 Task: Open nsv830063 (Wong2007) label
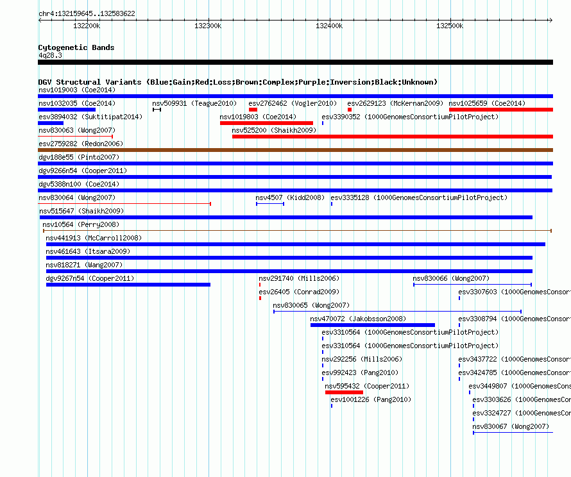77,130
